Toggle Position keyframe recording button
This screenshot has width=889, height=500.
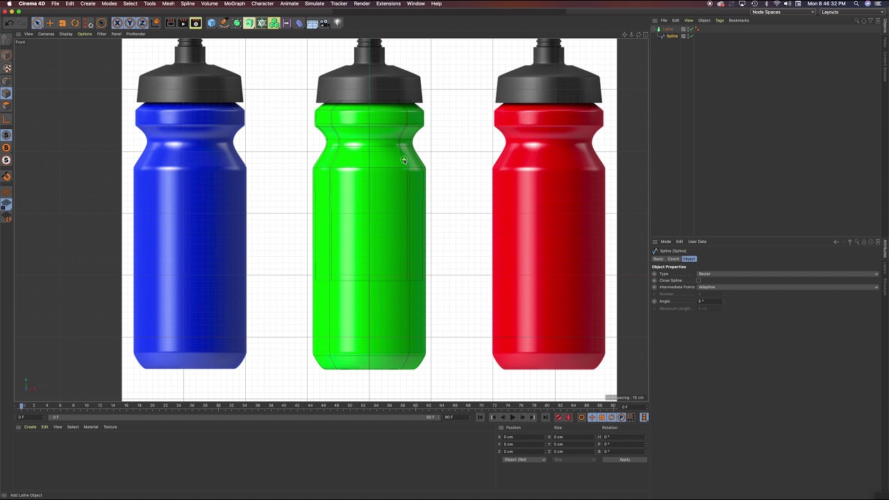[x=592, y=417]
